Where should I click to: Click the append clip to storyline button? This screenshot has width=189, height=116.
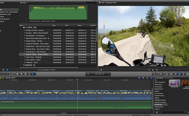click(25, 74)
